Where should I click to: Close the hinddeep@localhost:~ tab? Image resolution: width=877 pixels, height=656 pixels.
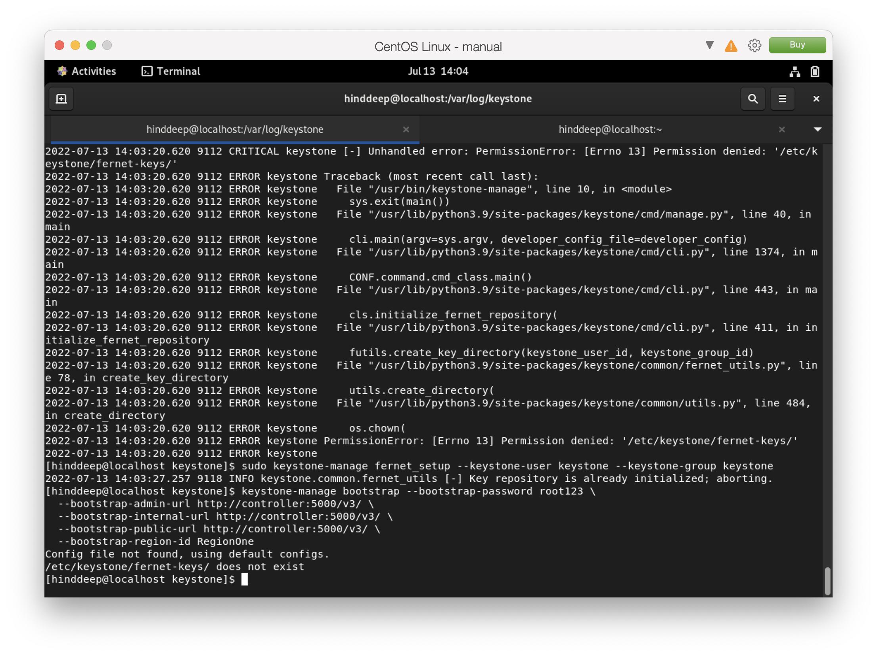click(781, 130)
